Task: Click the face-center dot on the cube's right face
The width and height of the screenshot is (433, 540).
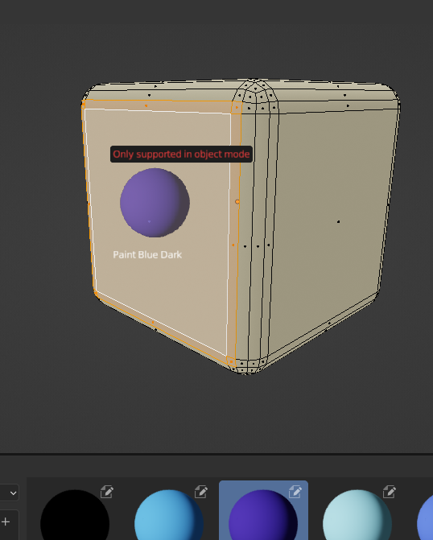Action: pos(338,222)
